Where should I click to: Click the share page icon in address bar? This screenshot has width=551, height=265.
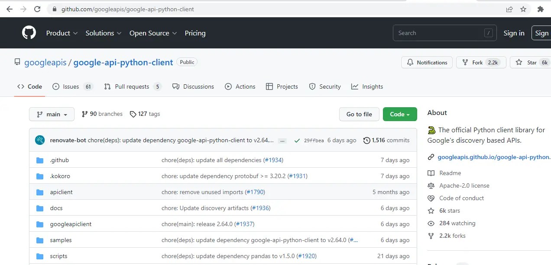pyautogui.click(x=509, y=9)
